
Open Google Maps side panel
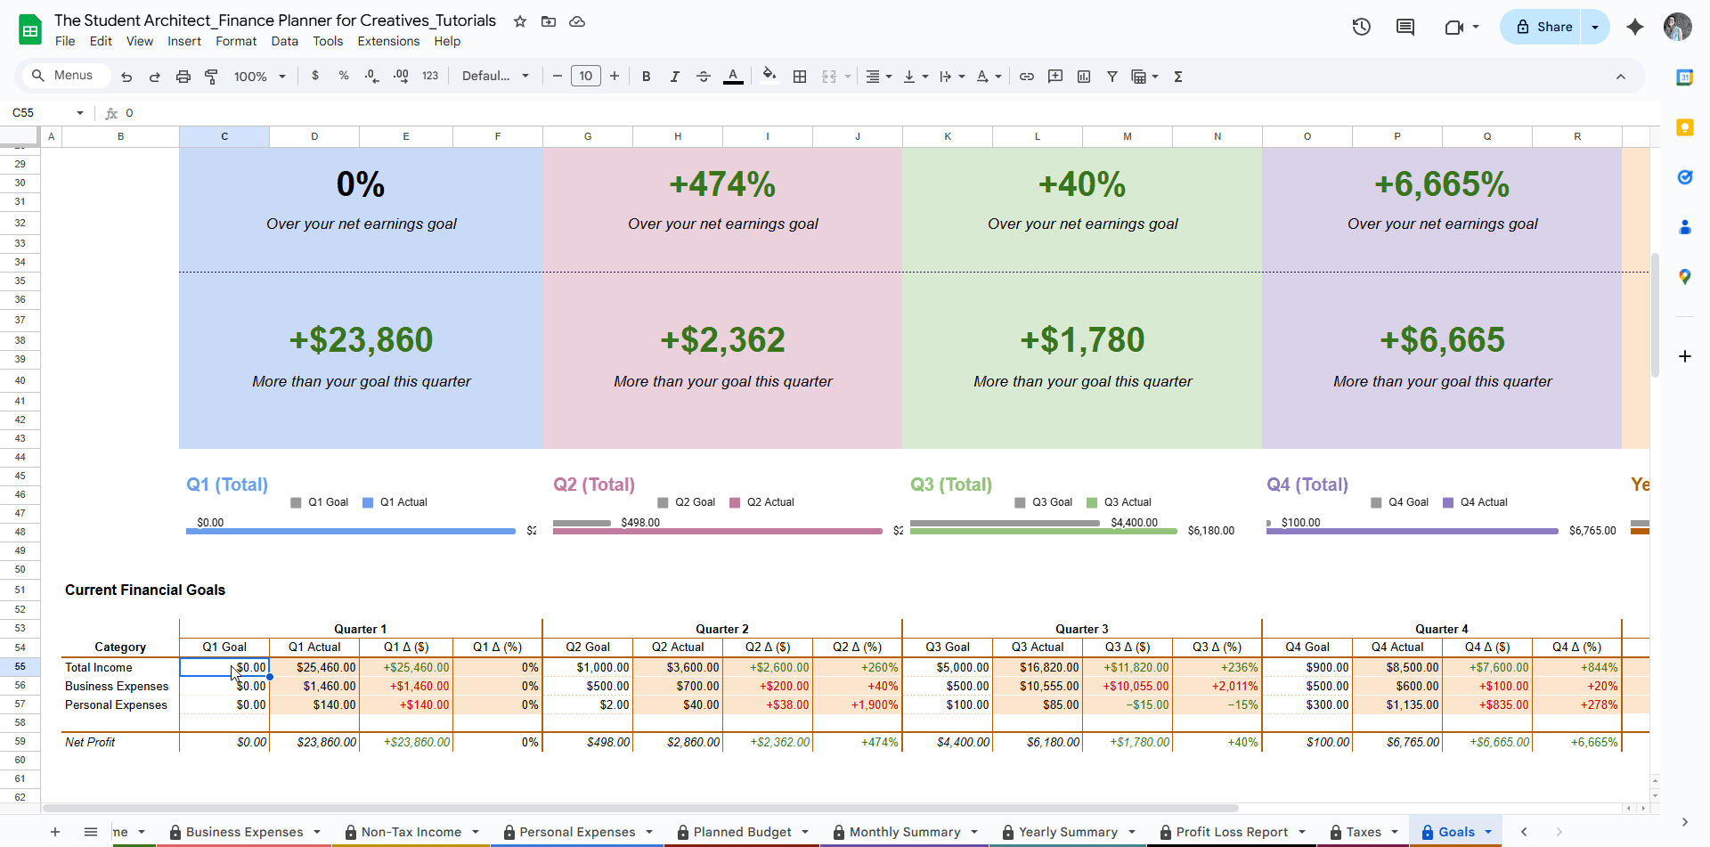click(x=1684, y=277)
